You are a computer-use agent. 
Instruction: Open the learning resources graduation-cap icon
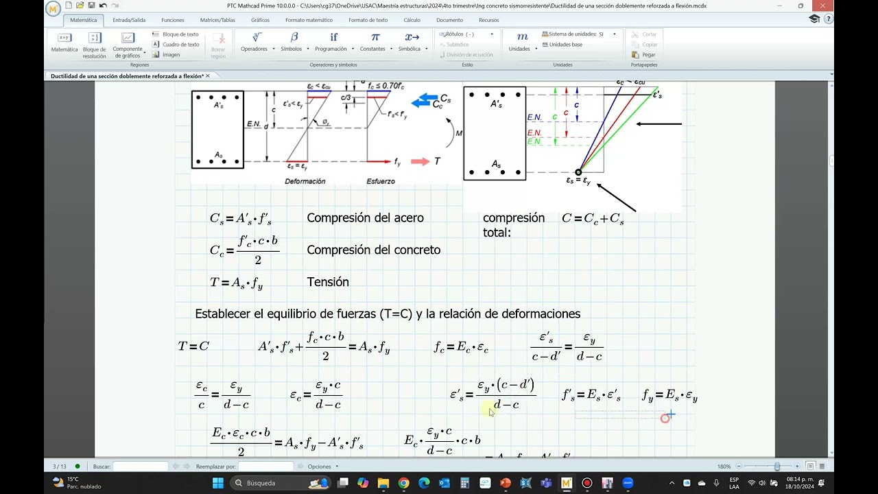point(814,19)
